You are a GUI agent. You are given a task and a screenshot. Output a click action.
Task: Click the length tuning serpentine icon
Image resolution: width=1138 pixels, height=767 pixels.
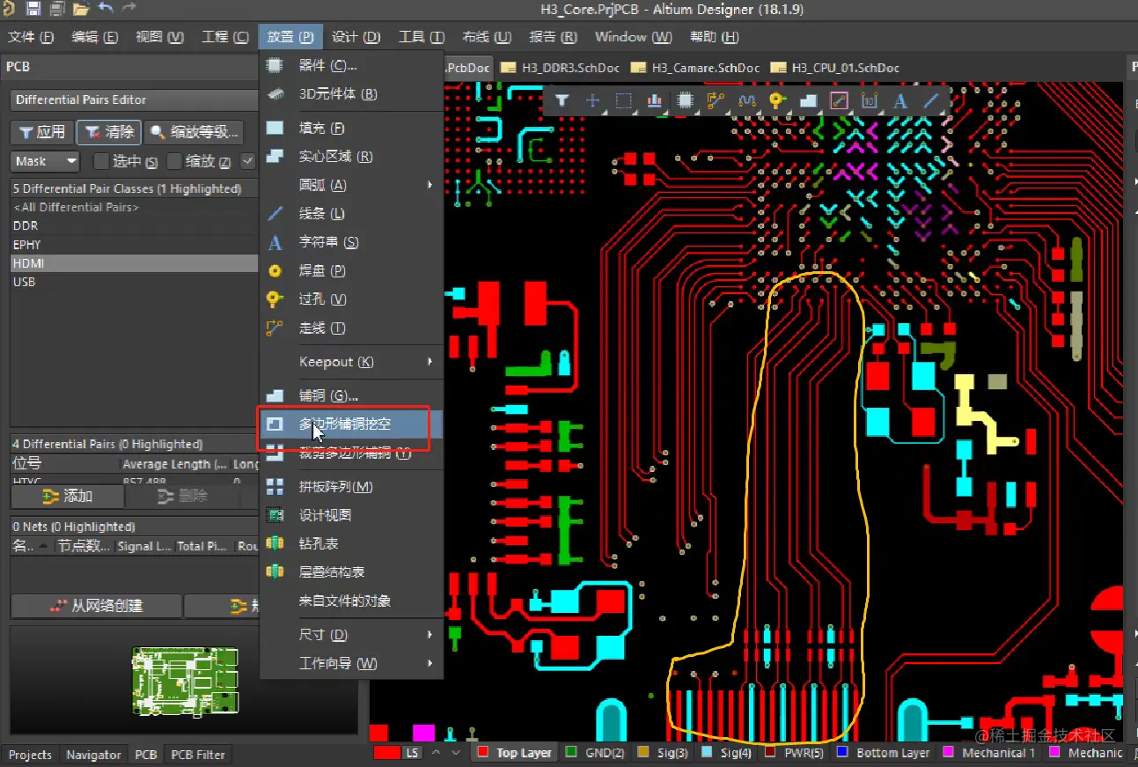click(746, 100)
